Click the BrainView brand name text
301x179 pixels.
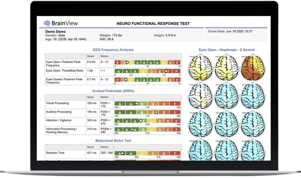coord(65,23)
